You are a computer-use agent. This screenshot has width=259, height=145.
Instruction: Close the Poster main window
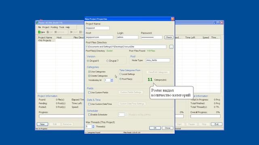(x=222, y=23)
